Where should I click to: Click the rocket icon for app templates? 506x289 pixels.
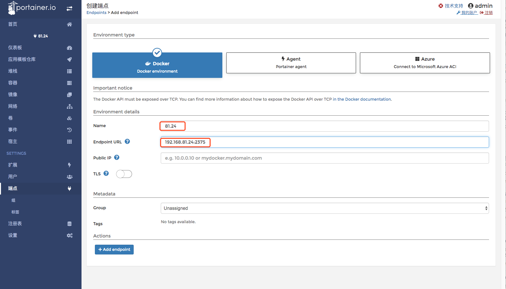69,60
